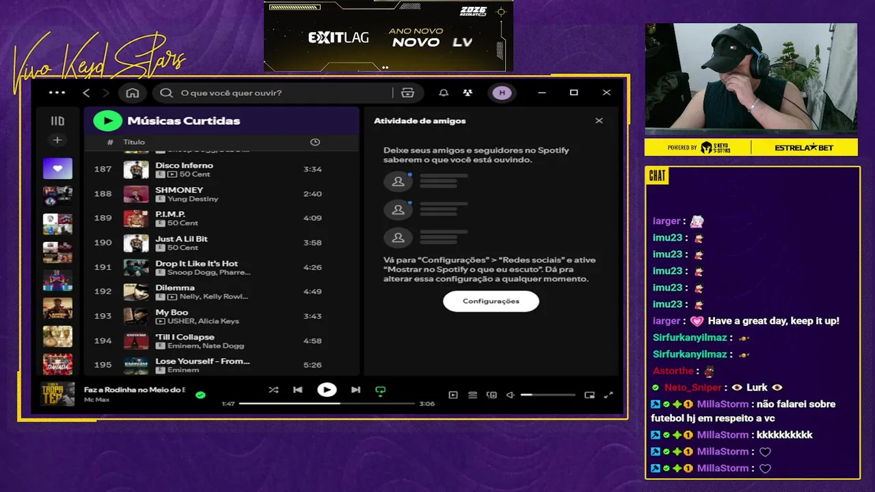
Task: Go forward with the right arrow
Action: [106, 93]
